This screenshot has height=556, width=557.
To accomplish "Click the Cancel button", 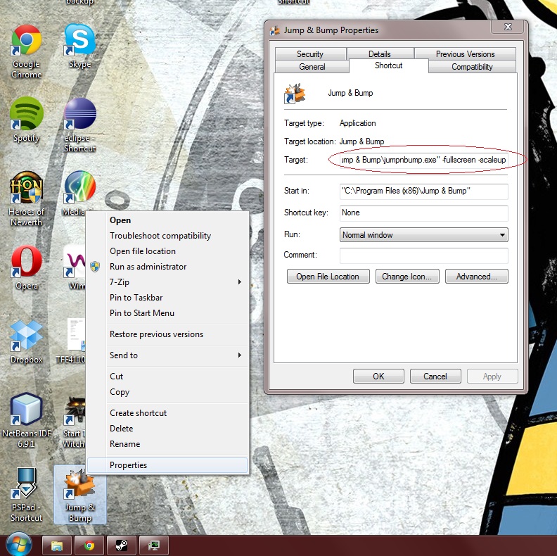I will click(x=435, y=376).
